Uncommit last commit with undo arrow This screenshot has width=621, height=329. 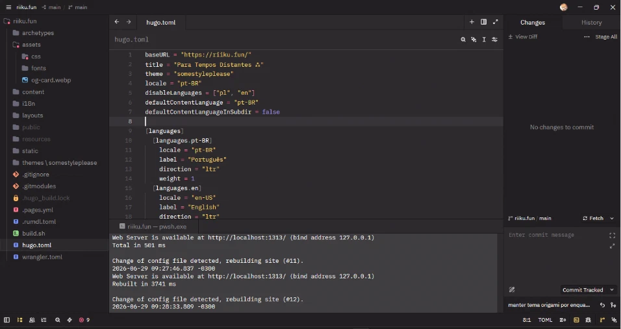click(602, 305)
